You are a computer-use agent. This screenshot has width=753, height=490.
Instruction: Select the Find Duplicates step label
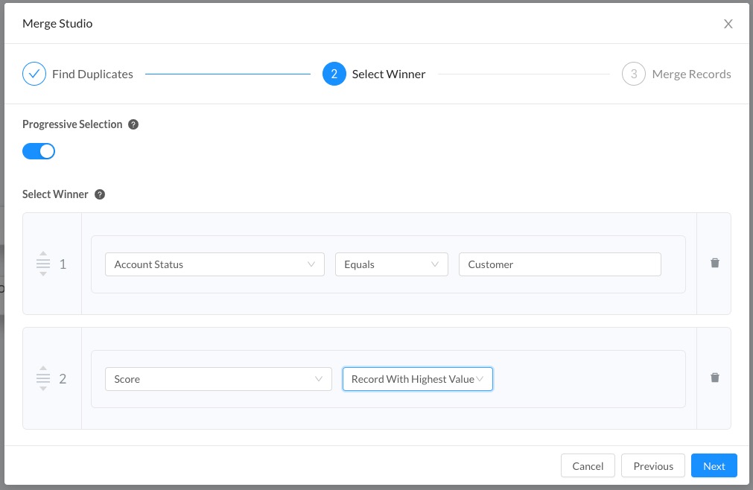click(92, 74)
